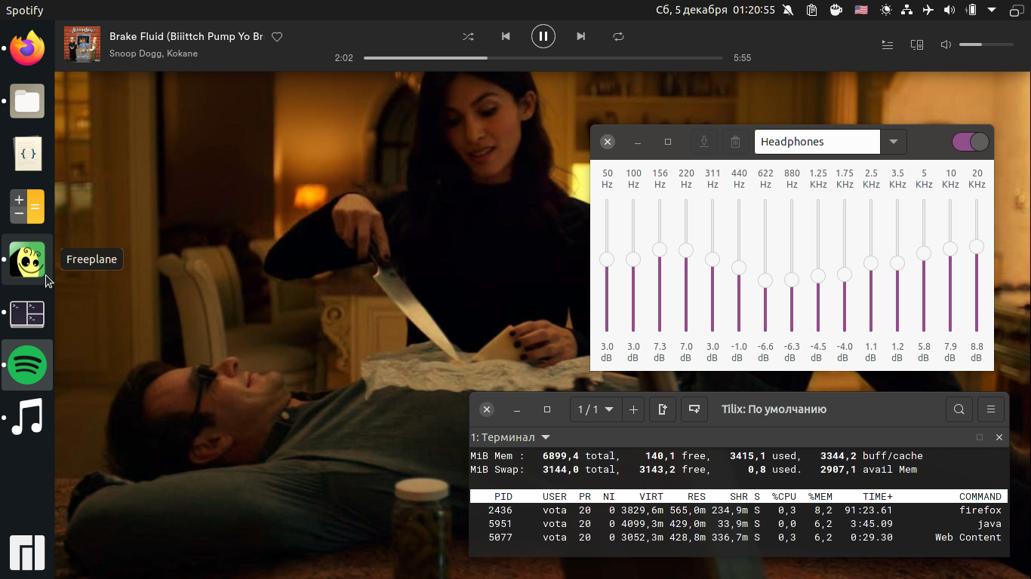
Task: Open the Manjaro applications menu icon
Action: pos(27,553)
